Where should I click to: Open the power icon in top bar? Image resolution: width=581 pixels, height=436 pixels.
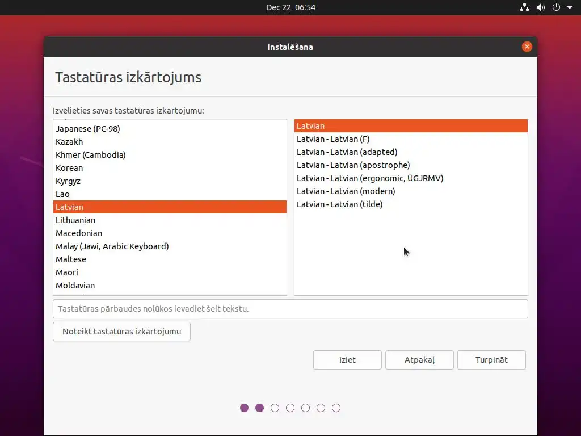[556, 7]
